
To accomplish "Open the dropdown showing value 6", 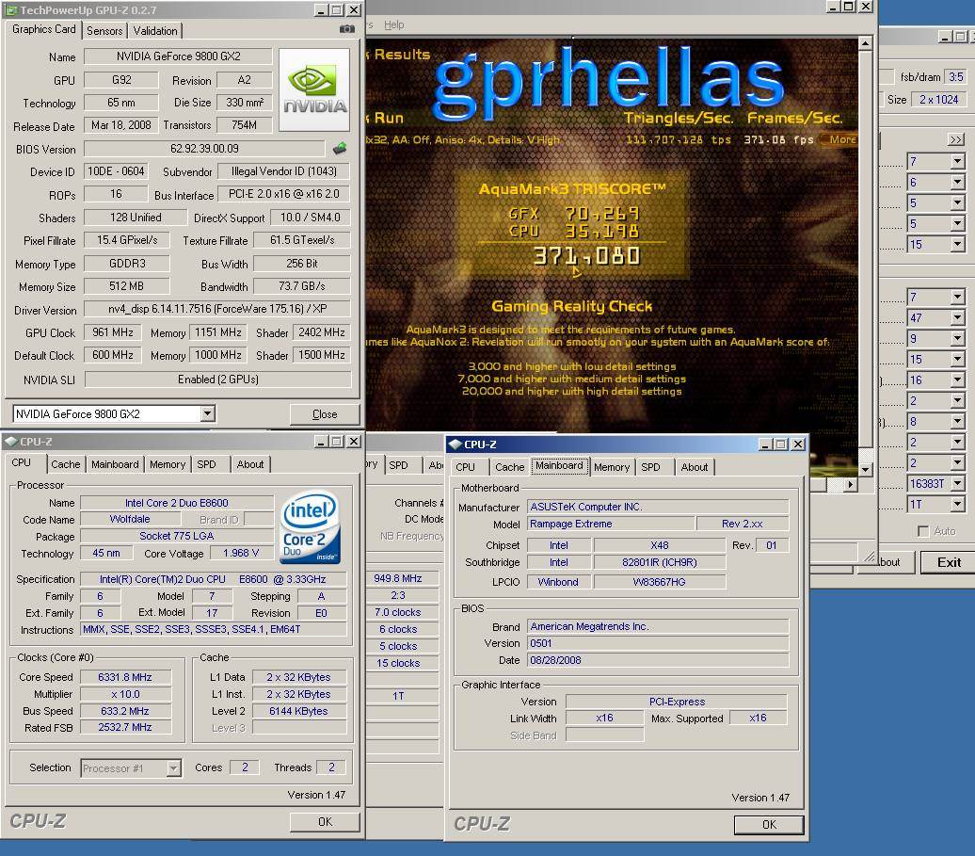I will click(x=958, y=183).
